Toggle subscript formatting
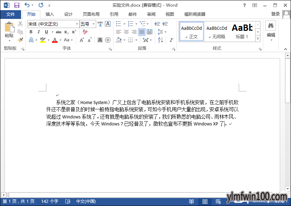291x206 pixels. click(x=66, y=32)
